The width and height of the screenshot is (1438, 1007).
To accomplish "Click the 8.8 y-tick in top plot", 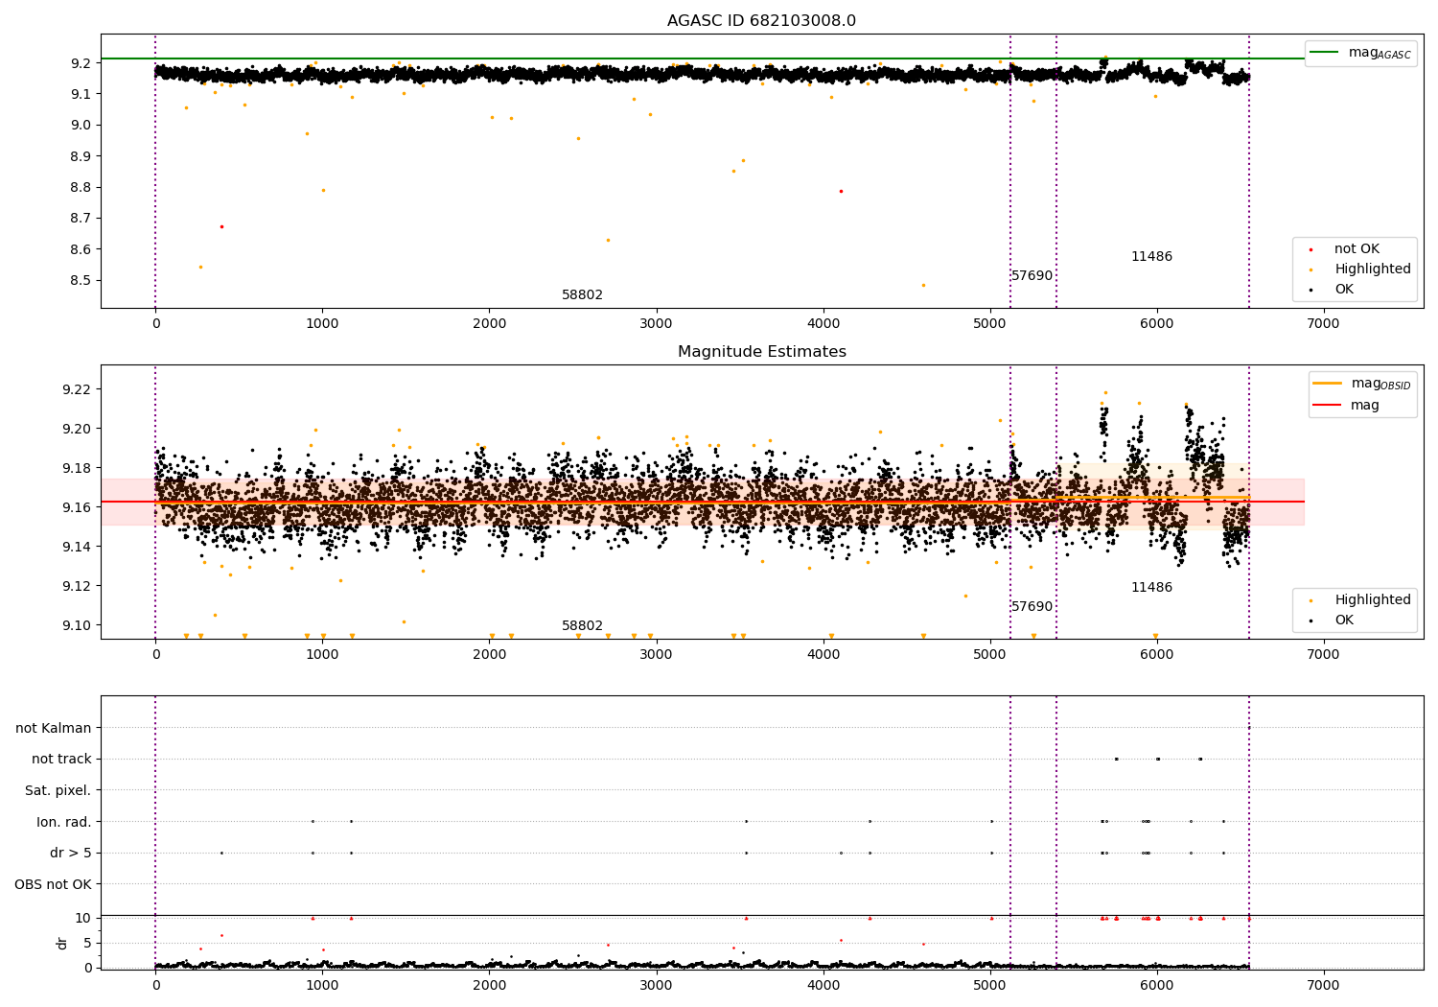I will [x=81, y=187].
